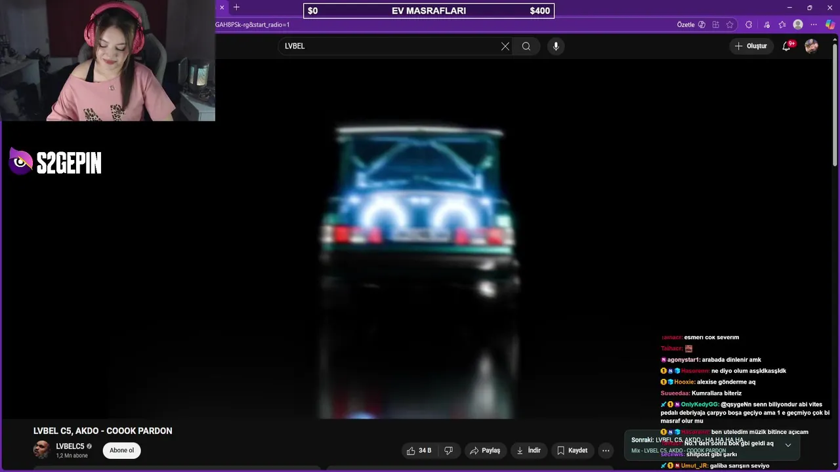Click Suueedaa's Kumrallara biteriz message
840x472 pixels.
point(701,393)
